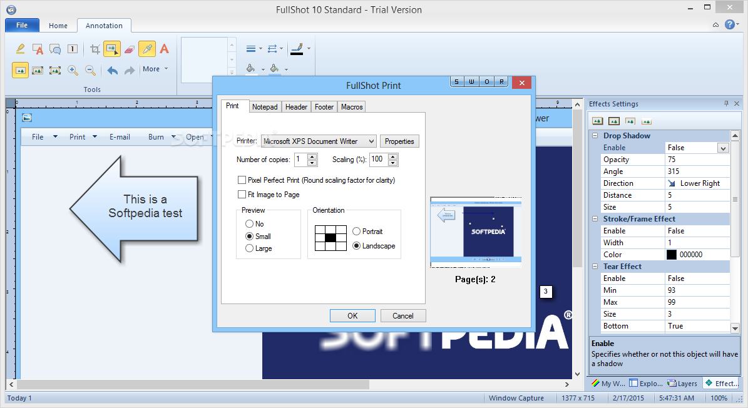Switch to the Macros tab
Image resolution: width=748 pixels, height=408 pixels.
(x=352, y=107)
